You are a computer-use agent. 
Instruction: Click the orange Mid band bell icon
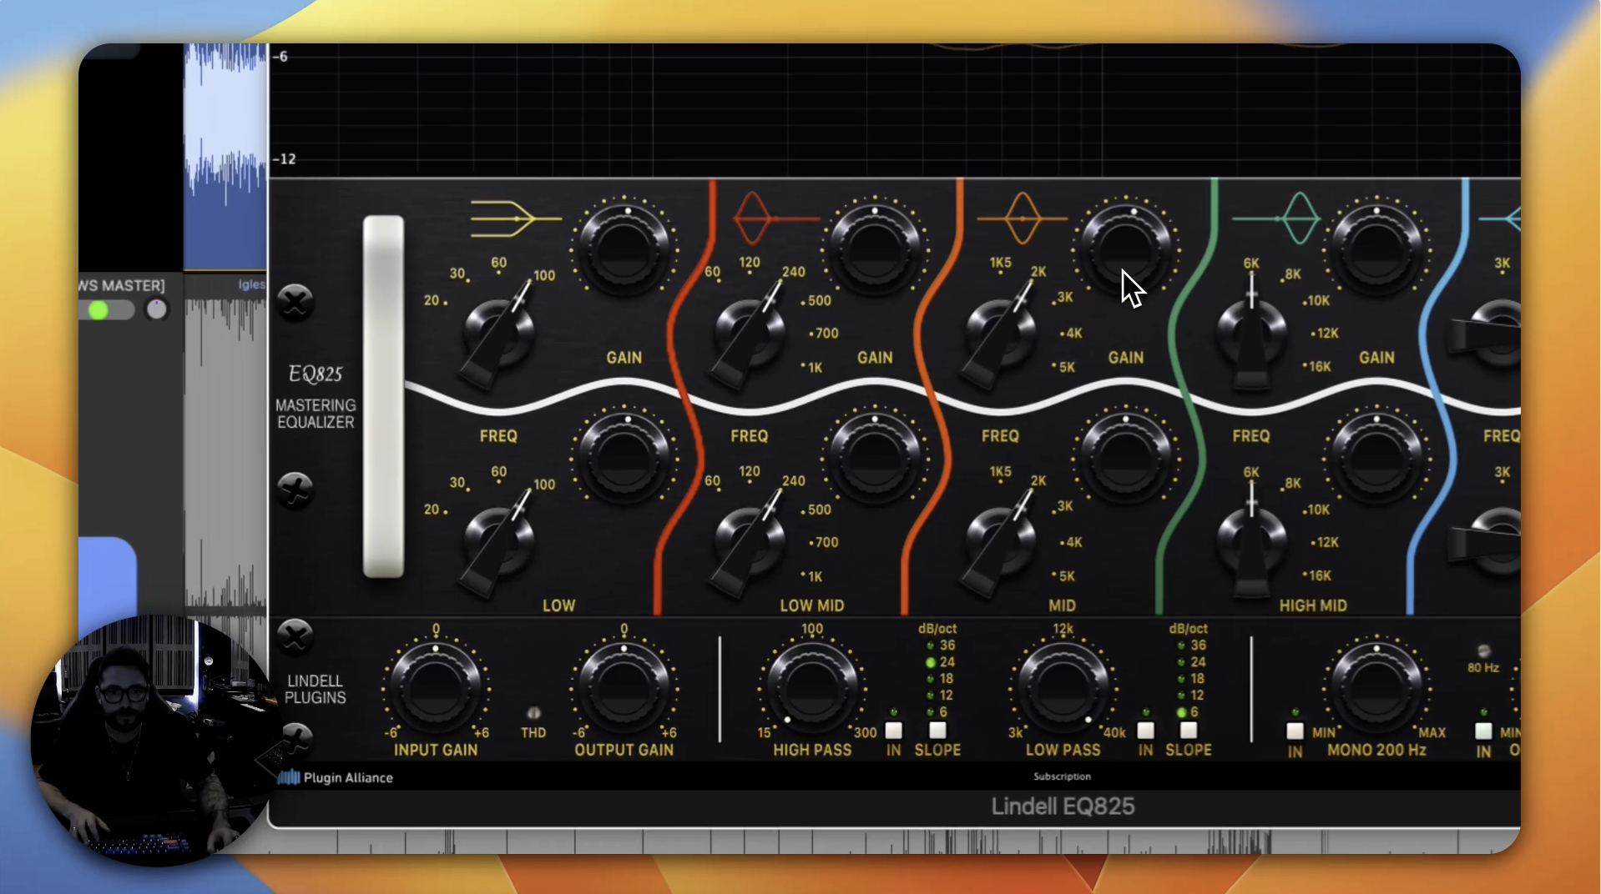click(x=1022, y=218)
